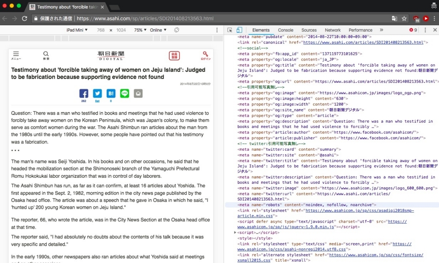The height and width of the screenshot is (263, 439).
Task: Switch to the Sources tab
Action: (x=309, y=30)
